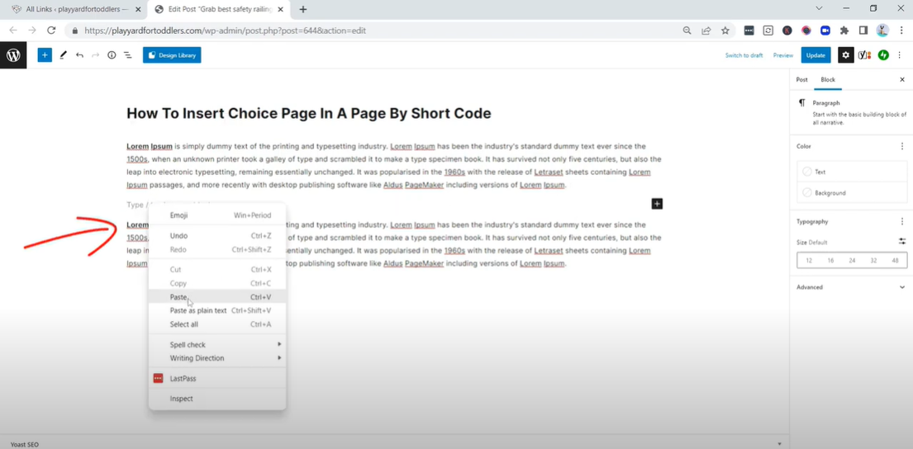Viewport: 913px width, 449px height.
Task: Choose Undo in context menu
Action: pyautogui.click(x=217, y=236)
